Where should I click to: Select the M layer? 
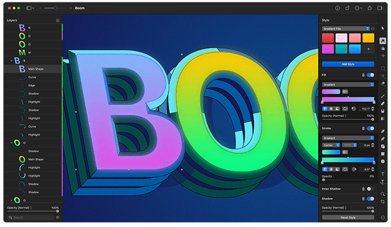pyautogui.click(x=32, y=52)
